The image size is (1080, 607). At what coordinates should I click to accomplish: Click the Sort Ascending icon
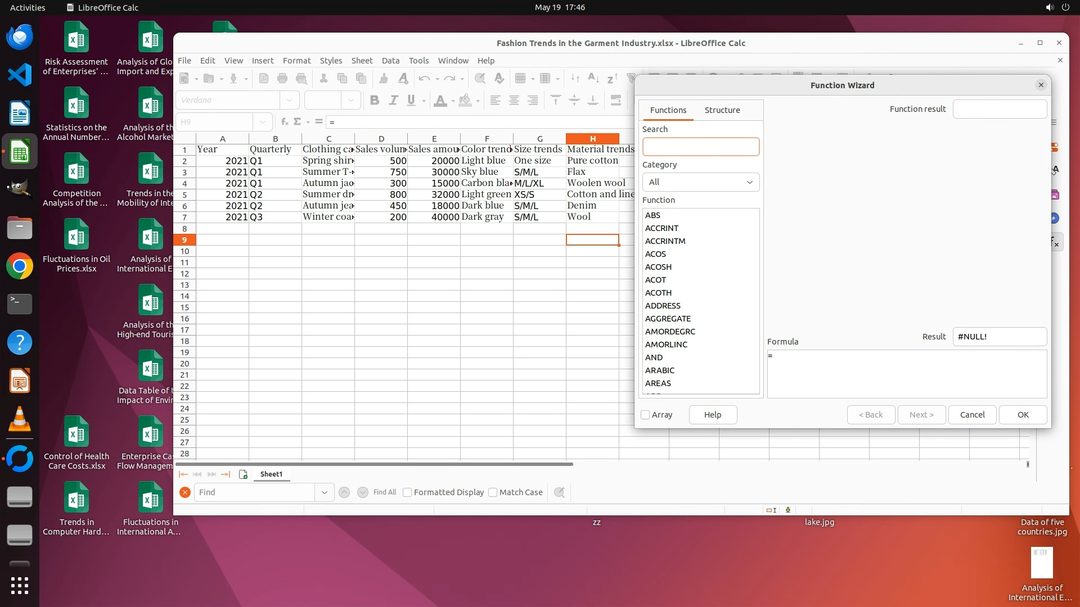593,79
